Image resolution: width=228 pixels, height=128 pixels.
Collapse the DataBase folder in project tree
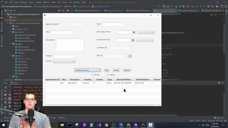pyautogui.click(x=10, y=44)
